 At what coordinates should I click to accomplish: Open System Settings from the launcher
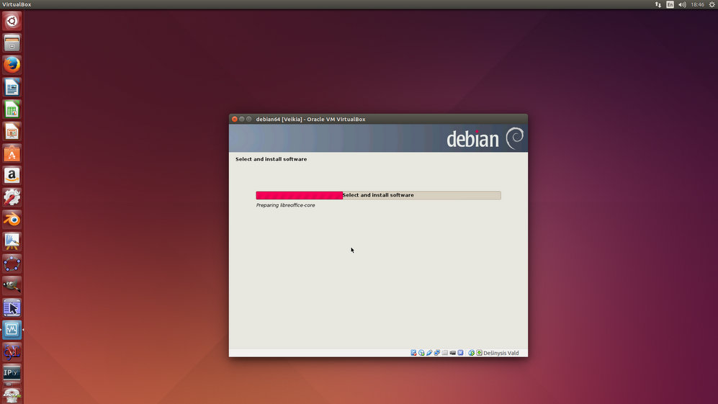point(12,197)
